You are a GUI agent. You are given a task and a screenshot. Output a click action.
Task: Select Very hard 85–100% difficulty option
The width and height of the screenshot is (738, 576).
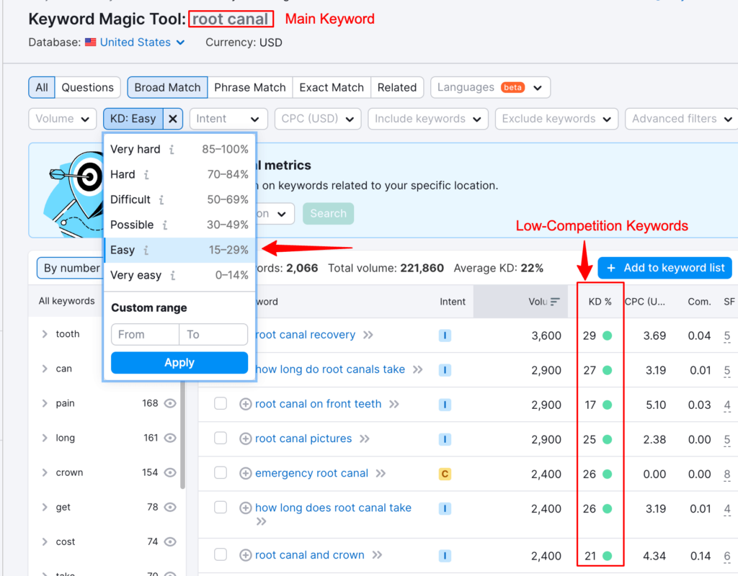pos(179,150)
